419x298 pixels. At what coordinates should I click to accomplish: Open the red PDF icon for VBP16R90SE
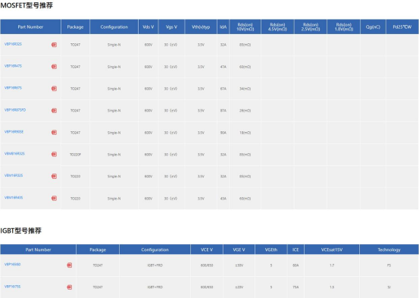(54, 133)
